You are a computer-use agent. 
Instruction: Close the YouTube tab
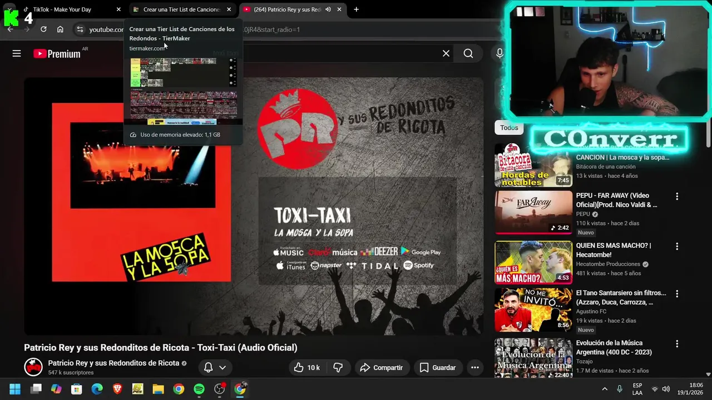click(339, 9)
